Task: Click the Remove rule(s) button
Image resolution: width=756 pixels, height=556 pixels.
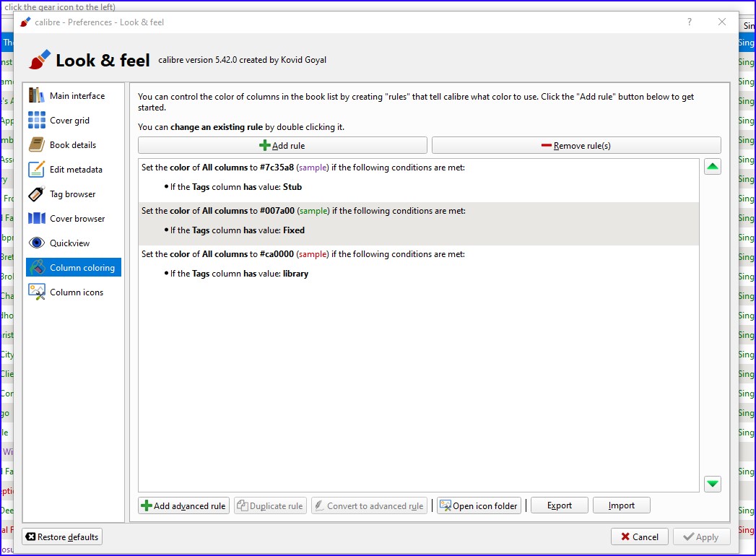Action: 576,145
